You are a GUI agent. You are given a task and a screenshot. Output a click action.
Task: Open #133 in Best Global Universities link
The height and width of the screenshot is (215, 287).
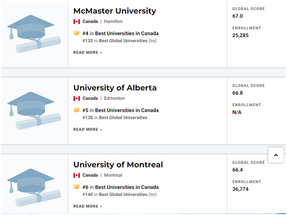pyautogui.click(x=115, y=41)
